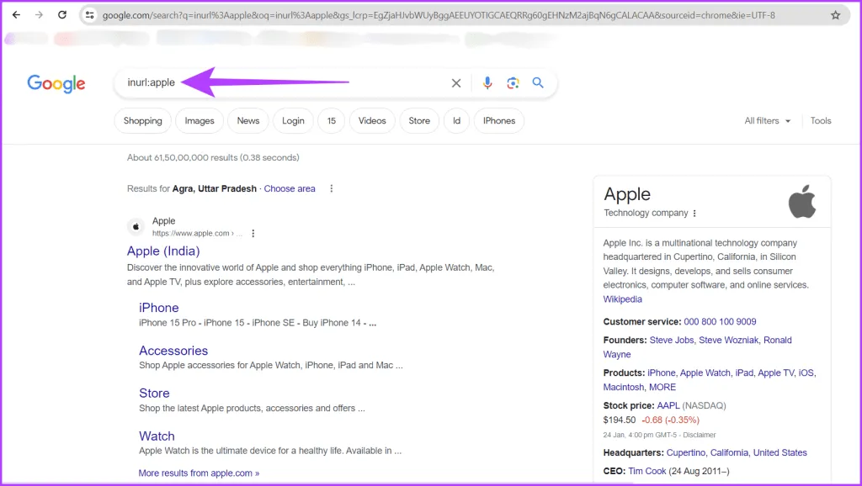Viewport: 862px width, 486px height.
Task: Reload the page
Action: tap(62, 15)
